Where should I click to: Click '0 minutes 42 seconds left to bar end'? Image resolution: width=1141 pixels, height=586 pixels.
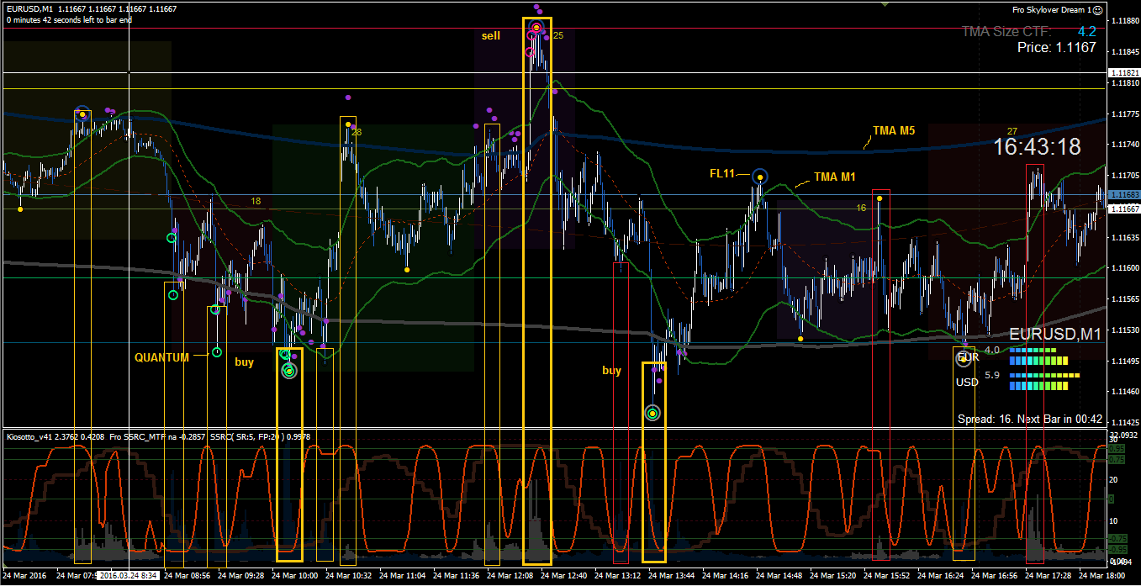(x=69, y=19)
